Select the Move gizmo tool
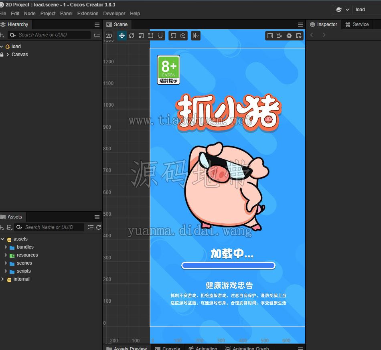The height and width of the screenshot is (350, 381). coord(122,36)
